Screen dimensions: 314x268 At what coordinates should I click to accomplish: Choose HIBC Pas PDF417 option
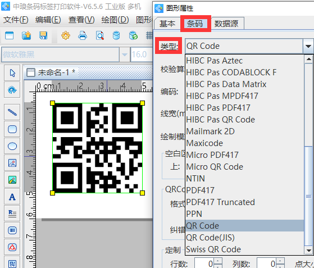pos(244,108)
